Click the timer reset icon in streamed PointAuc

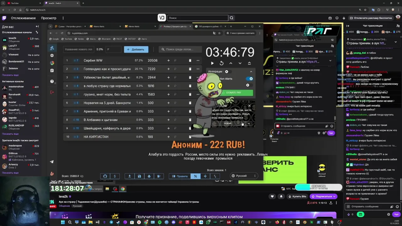pos(221,63)
